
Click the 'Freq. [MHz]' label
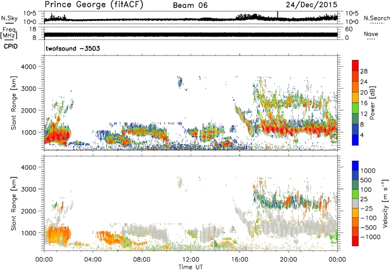click(9, 33)
